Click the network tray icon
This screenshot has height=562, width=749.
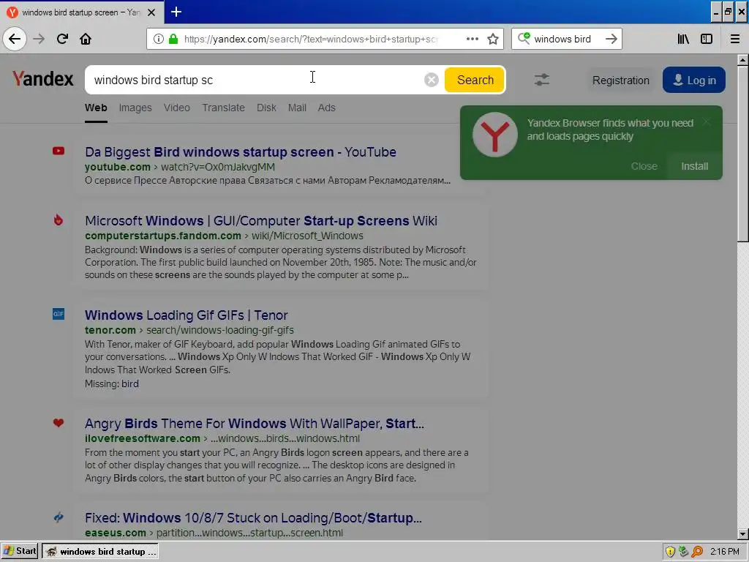point(684,552)
